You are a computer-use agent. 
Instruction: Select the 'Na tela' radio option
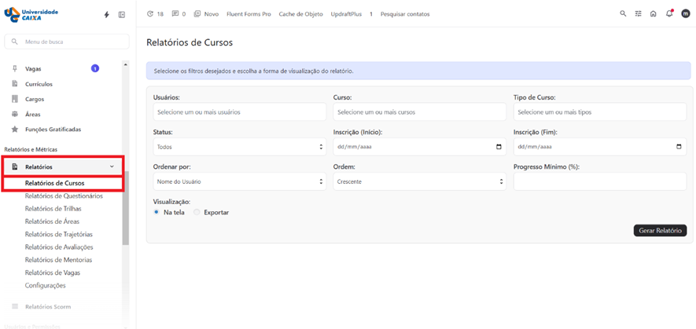157,212
